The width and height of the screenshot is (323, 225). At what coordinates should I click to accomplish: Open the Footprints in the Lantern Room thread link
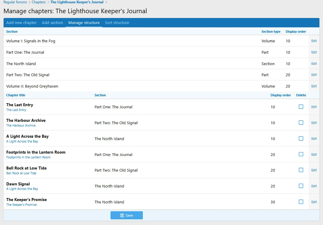(x=28, y=157)
